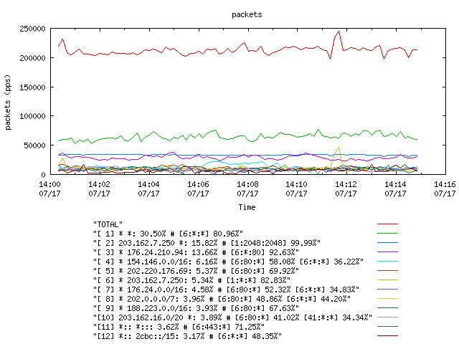Click legend entry [ 5] * 202.220.176.69
This screenshot has height=344, width=459.
pos(196,271)
